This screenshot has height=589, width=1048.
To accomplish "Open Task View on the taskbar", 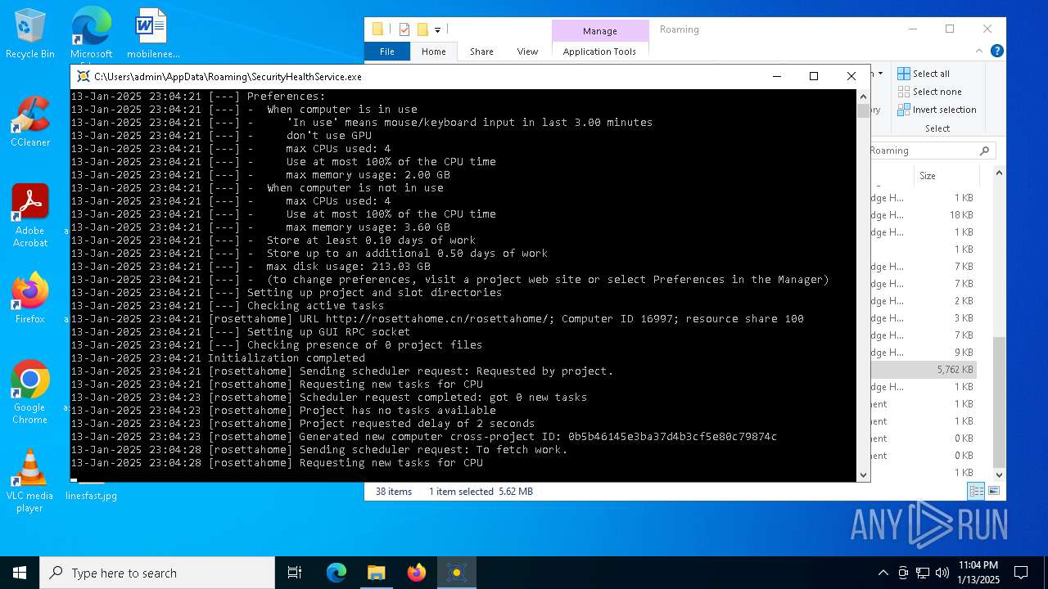I will click(295, 573).
